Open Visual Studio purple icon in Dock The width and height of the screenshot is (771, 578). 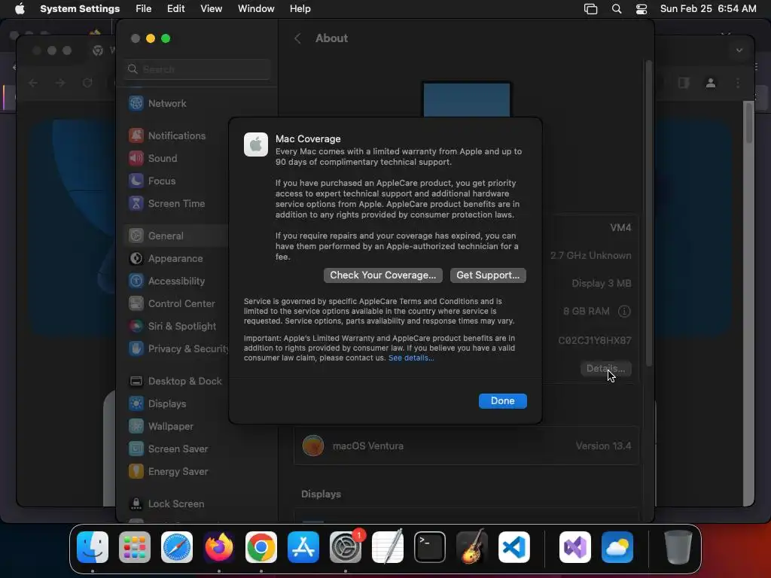point(575,547)
